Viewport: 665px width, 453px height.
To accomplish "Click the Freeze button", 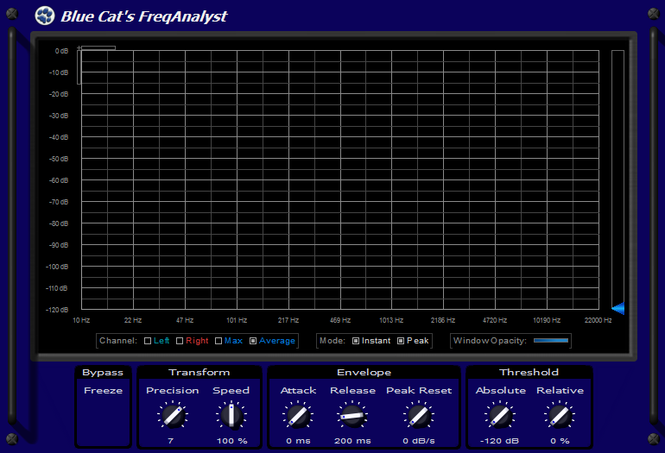I will (103, 390).
